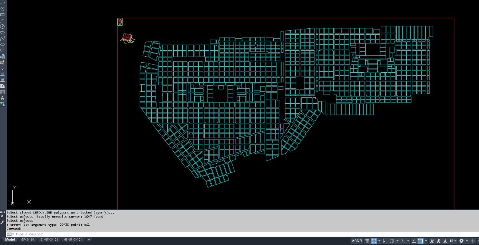
Task: Select the Ellipse draw tool
Action: [x=2, y=44]
